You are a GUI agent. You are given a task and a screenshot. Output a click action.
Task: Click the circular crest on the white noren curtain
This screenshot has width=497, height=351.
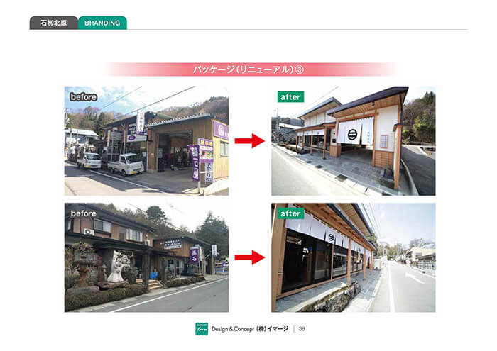(x=353, y=132)
